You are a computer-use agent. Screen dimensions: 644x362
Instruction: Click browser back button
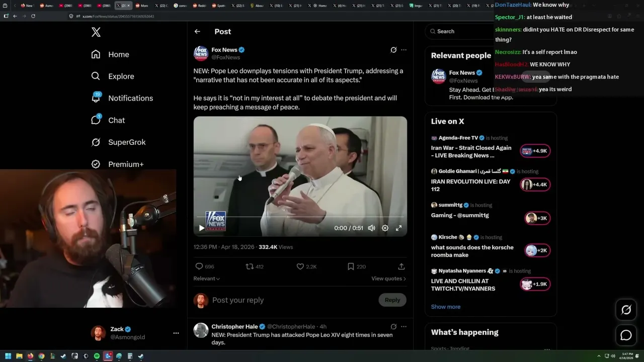15,16
